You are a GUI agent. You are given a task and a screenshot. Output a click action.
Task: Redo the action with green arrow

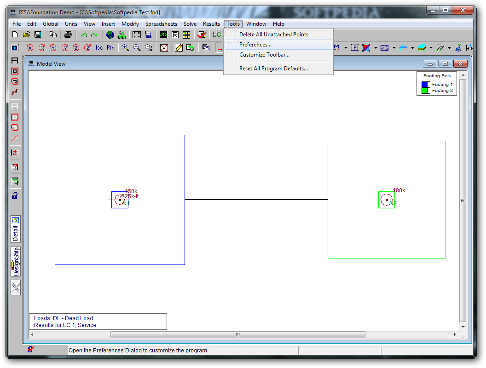94,34
